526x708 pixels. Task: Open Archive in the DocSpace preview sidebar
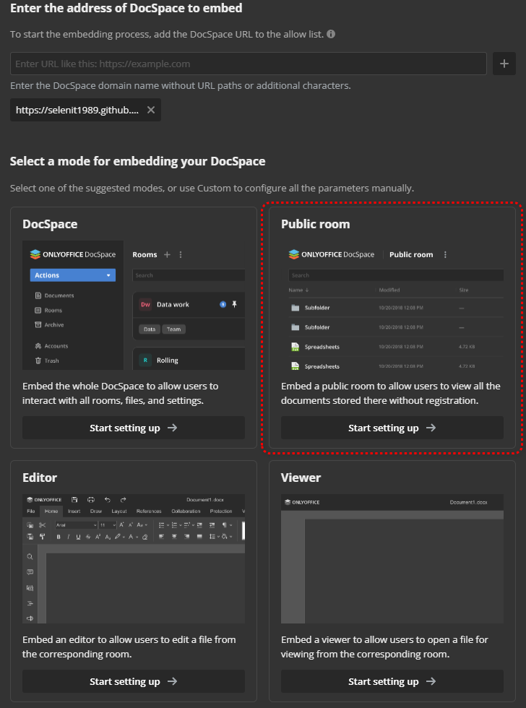(x=50, y=324)
